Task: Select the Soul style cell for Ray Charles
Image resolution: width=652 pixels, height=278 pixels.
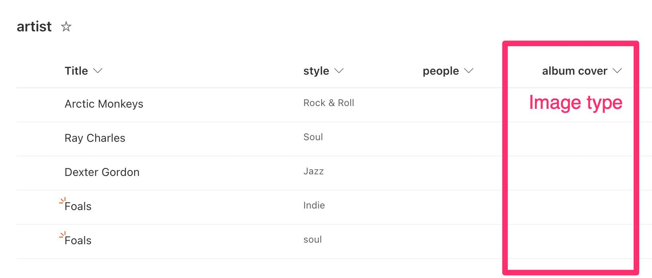Action: pos(313,137)
